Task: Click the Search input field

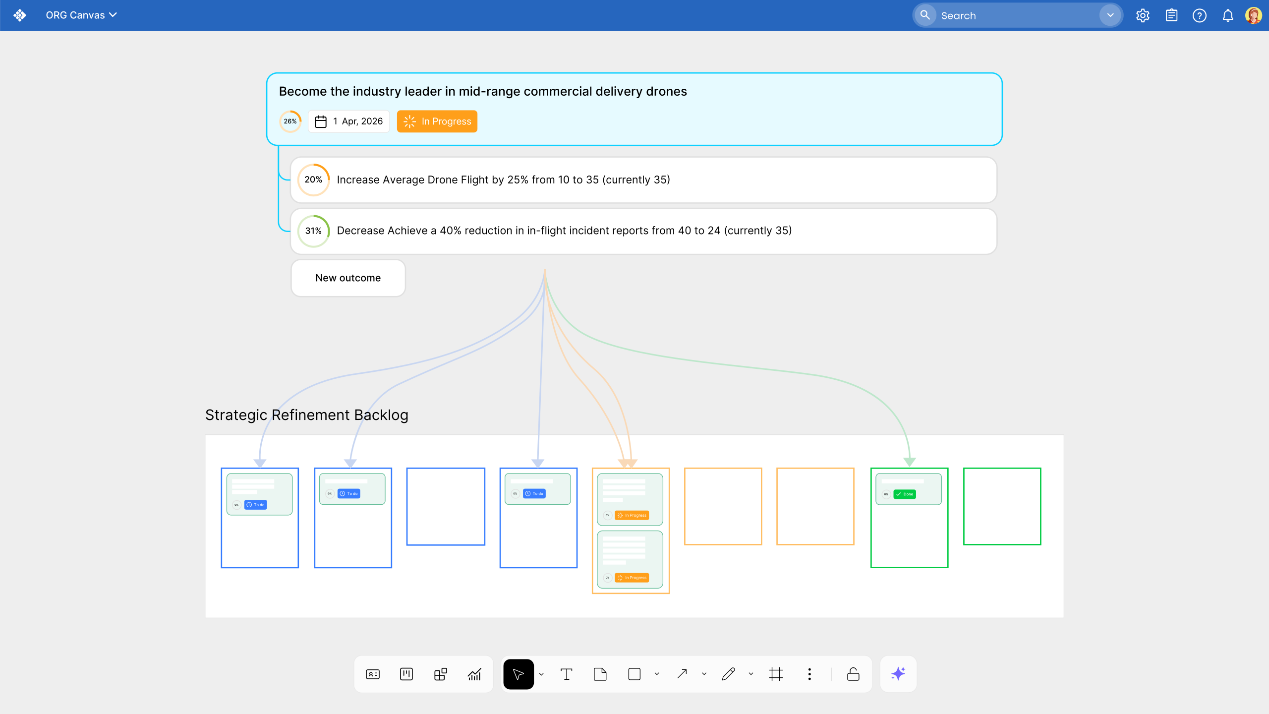Action: pos(1016,16)
